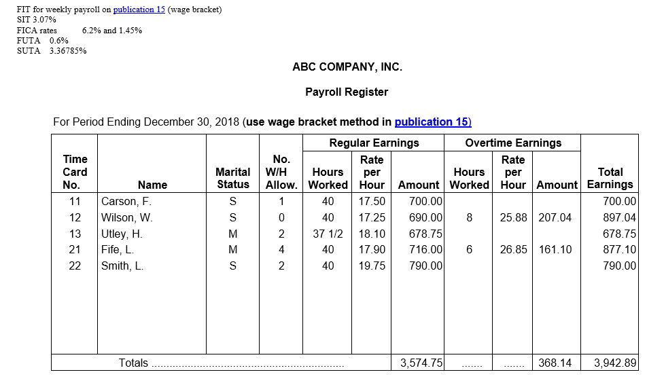Click the ABC COMPANY, INC. title
This screenshot has height=383, width=664.
[347, 67]
